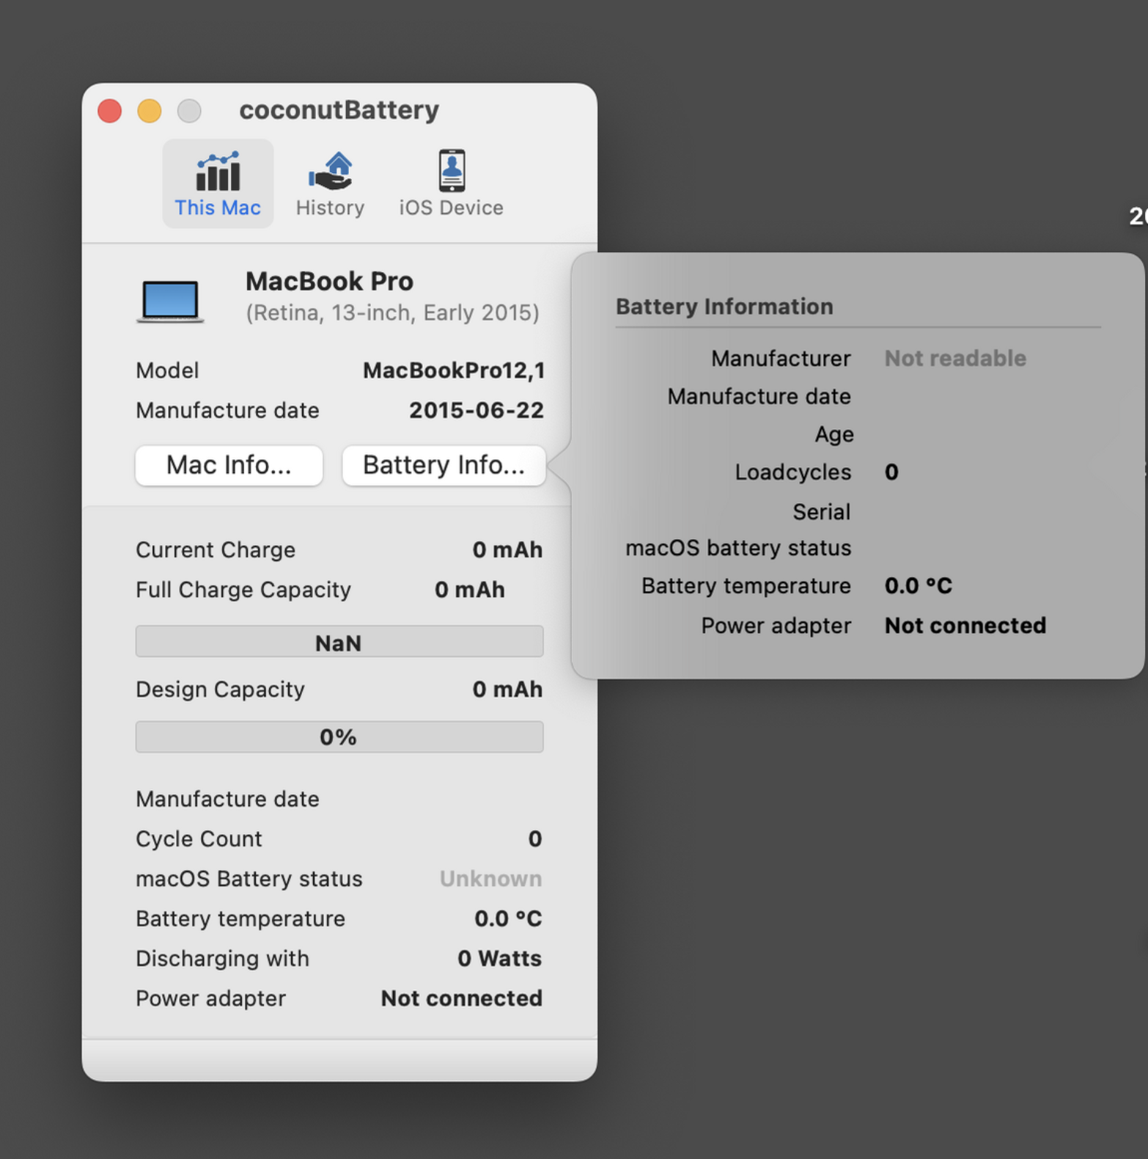Click the Battery Info... button
This screenshot has height=1159, width=1148.
pos(444,465)
